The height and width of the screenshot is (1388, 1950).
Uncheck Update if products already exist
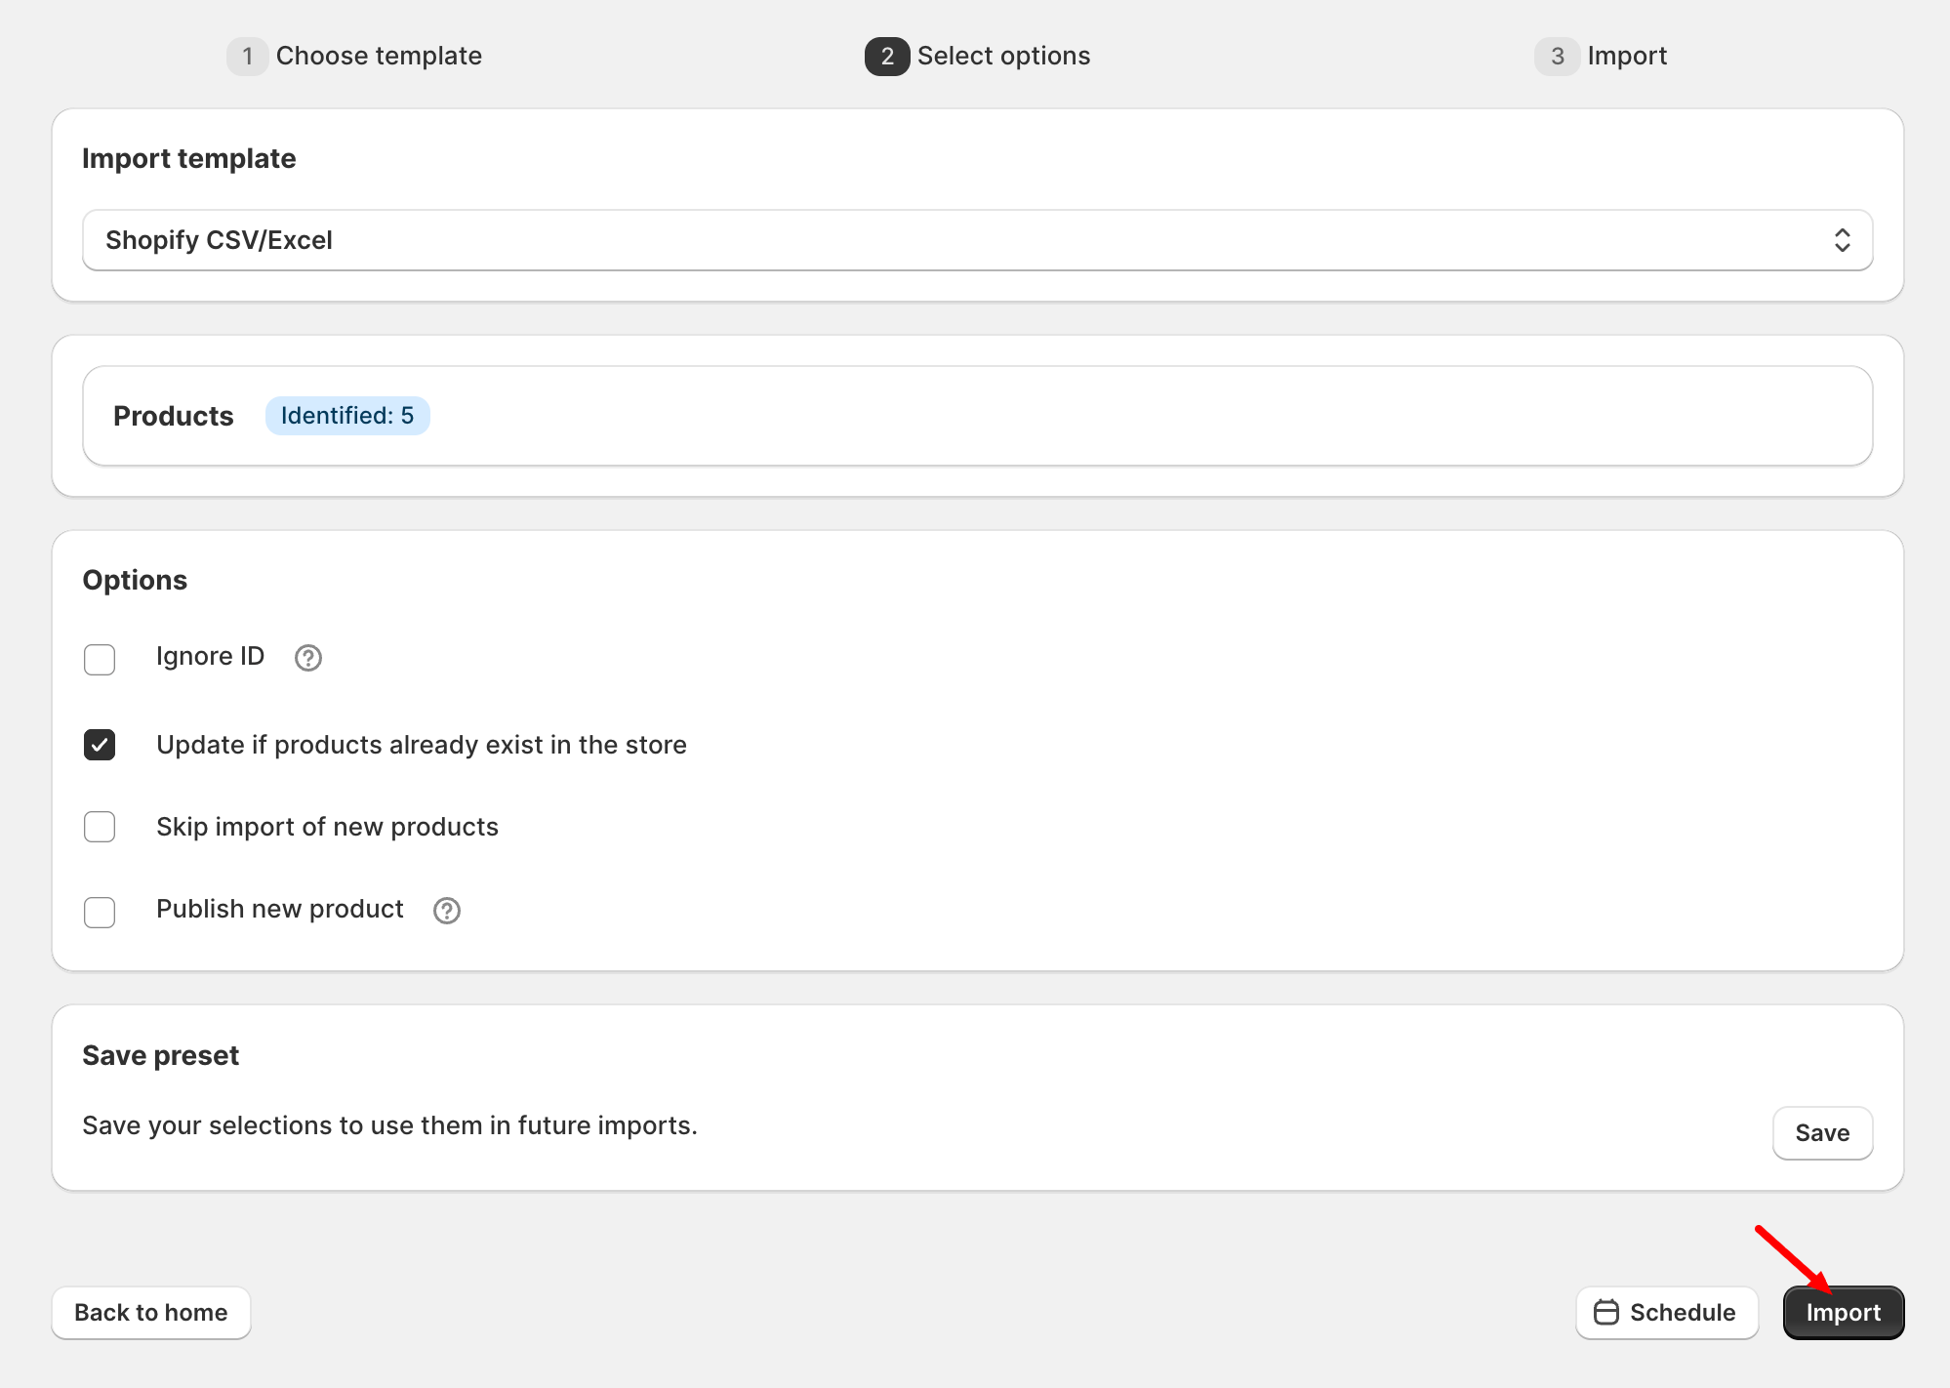click(100, 745)
